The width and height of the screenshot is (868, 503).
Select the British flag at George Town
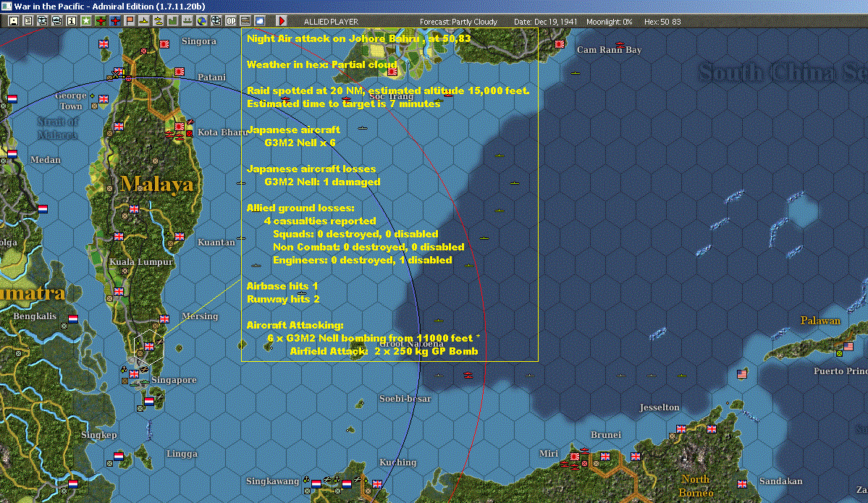(104, 99)
